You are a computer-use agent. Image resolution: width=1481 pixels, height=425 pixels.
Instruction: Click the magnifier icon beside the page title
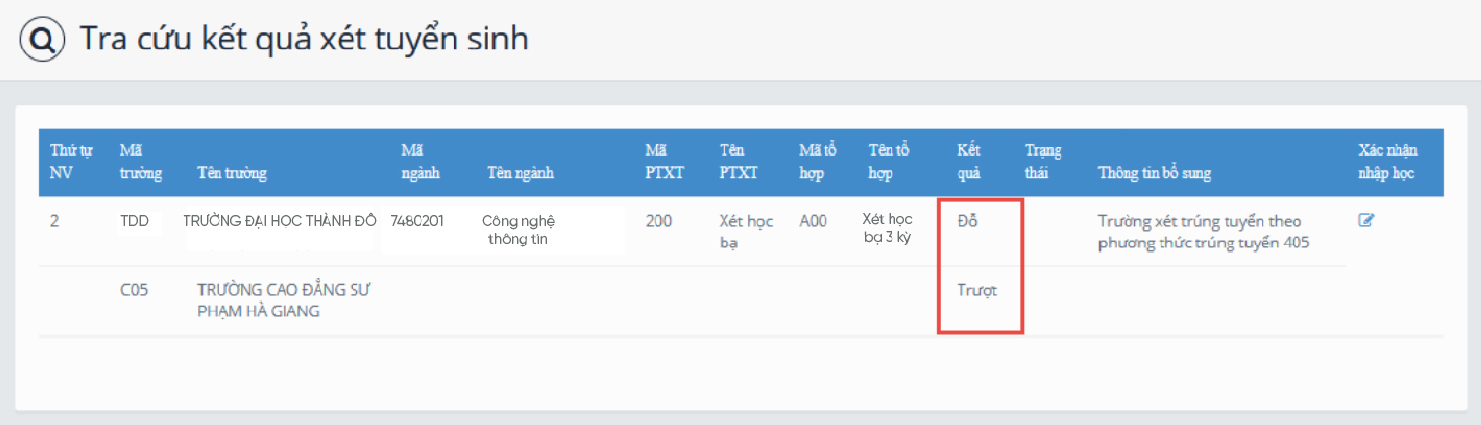43,40
